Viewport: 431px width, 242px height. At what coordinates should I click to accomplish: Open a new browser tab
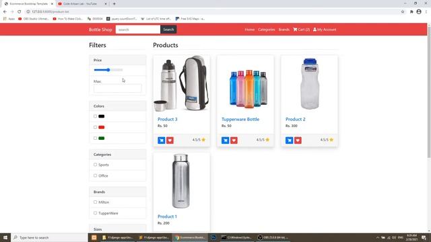click(114, 4)
